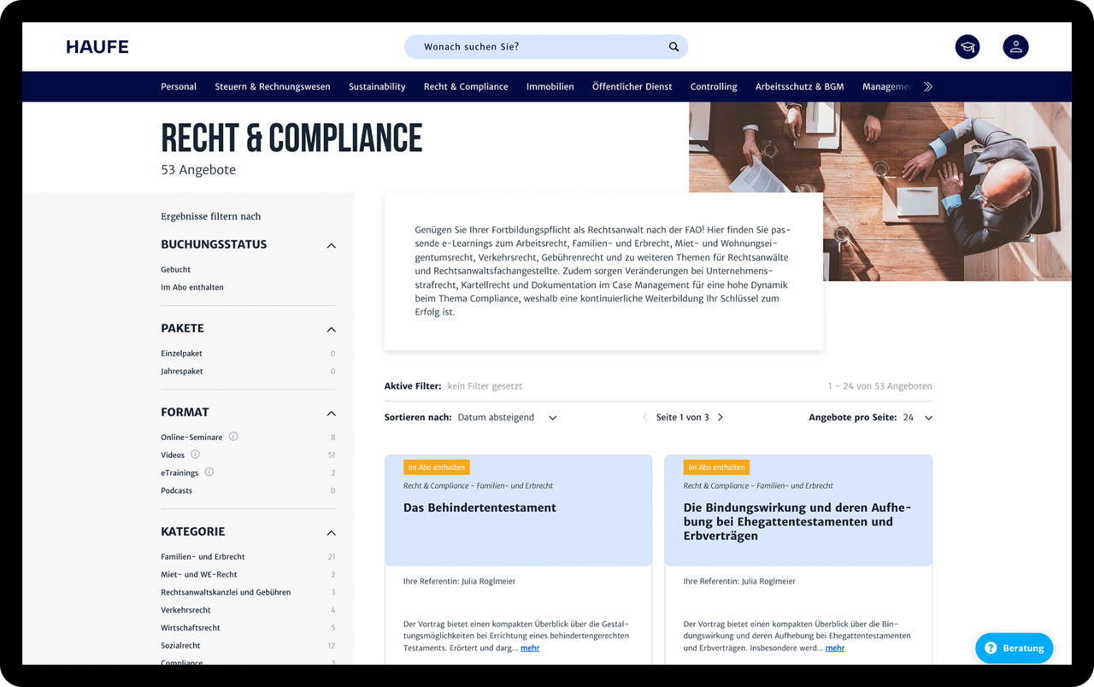Open the Beratung help button
Image resolution: width=1094 pixels, height=687 pixels.
coord(1014,648)
